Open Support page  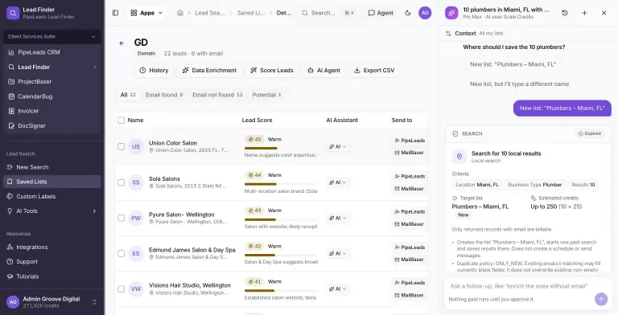pyautogui.click(x=51, y=262)
